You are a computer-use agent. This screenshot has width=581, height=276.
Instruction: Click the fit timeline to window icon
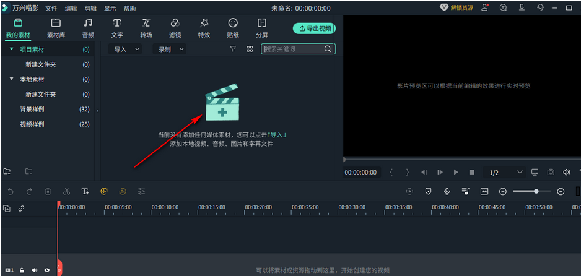(x=484, y=191)
